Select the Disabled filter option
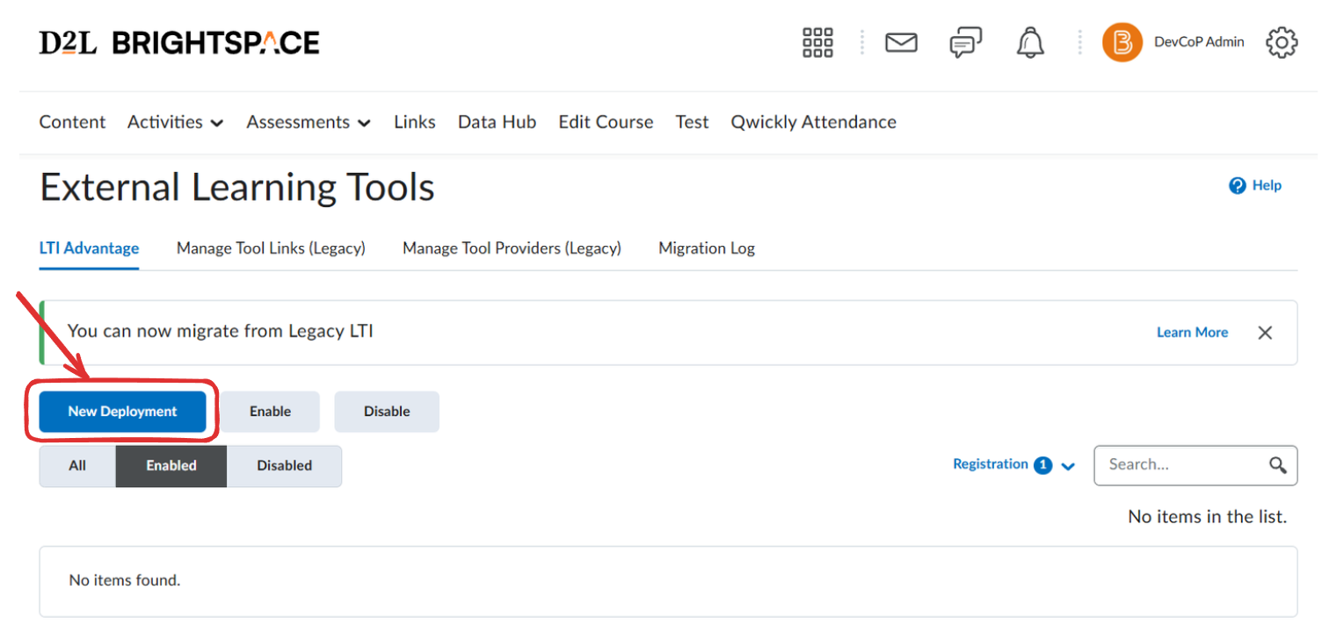The height and width of the screenshot is (625, 1329). pos(284,466)
